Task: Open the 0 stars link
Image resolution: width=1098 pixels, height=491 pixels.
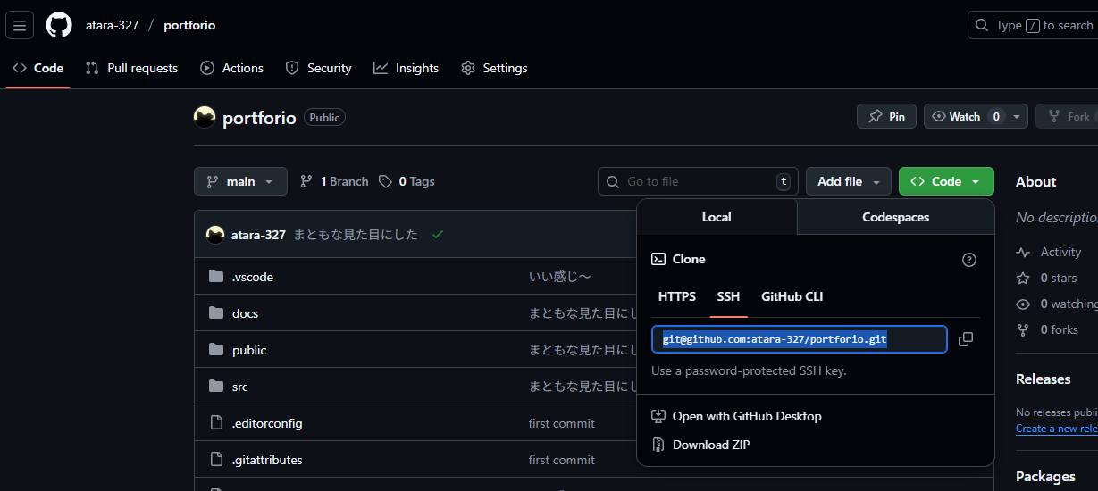Action: tap(1047, 279)
